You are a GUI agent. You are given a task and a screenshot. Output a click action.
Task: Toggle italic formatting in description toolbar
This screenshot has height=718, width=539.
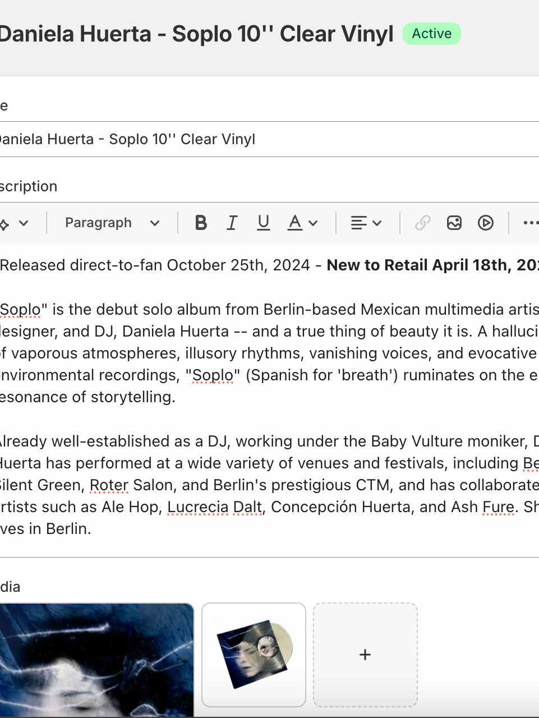click(x=232, y=223)
